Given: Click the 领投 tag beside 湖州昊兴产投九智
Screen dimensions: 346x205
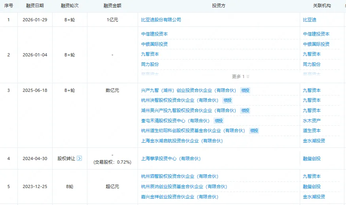Looking at the screenshot, I should (x=245, y=110).
